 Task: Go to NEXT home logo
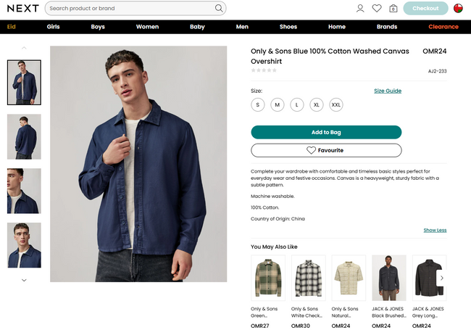coord(22,9)
